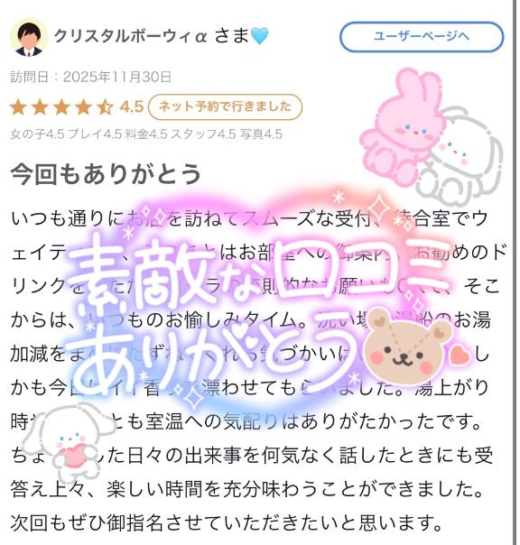Click the reviewer avatar icon

click(29, 37)
